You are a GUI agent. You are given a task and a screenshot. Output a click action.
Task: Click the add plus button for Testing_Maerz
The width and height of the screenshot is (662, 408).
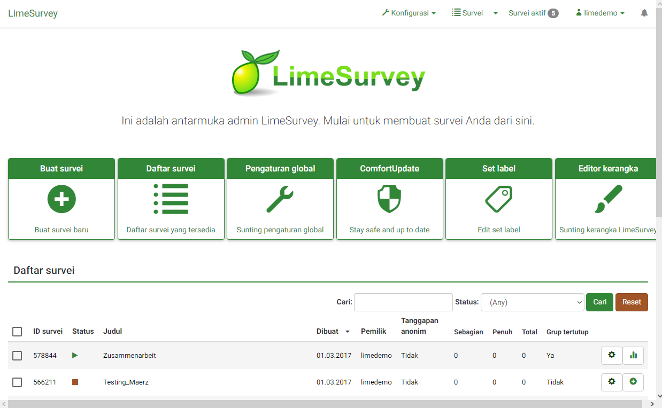pos(633,382)
